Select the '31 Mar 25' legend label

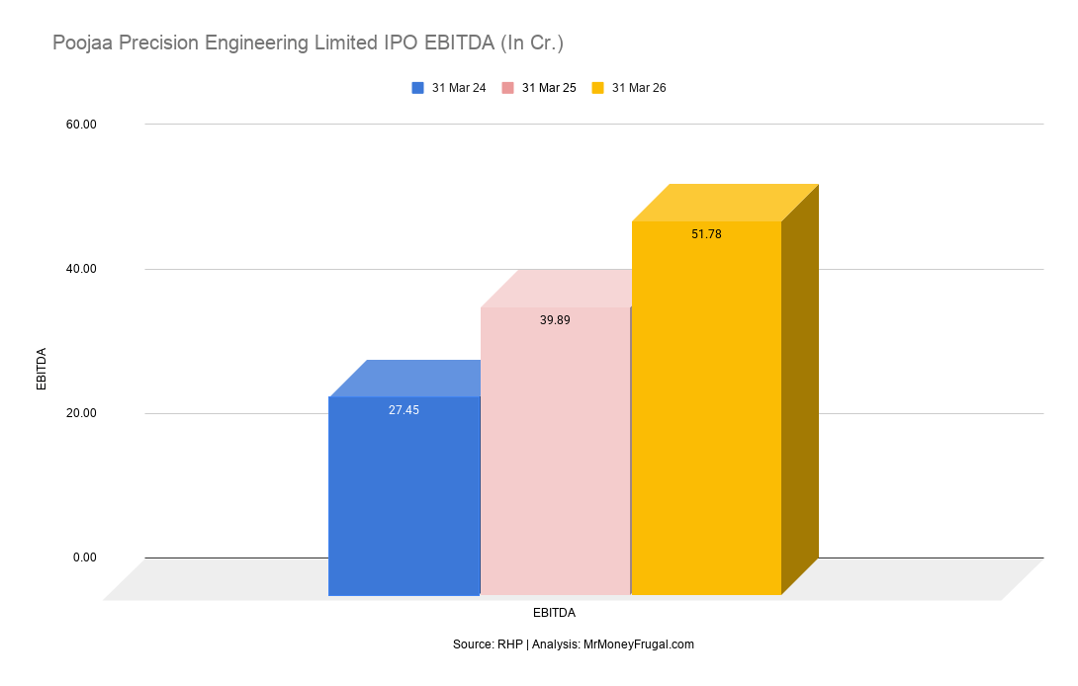coord(549,88)
